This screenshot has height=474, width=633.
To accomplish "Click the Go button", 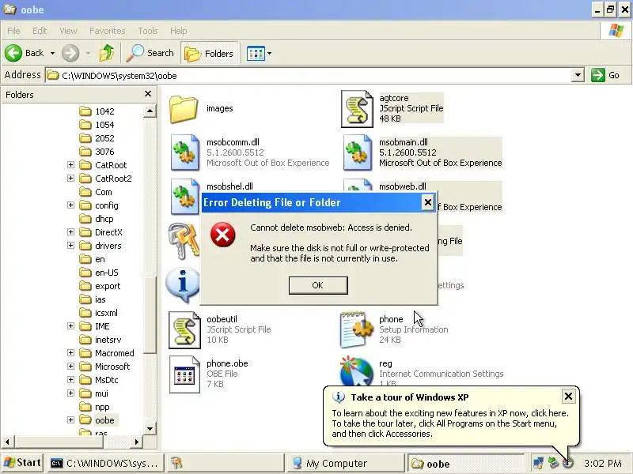I will (605, 75).
